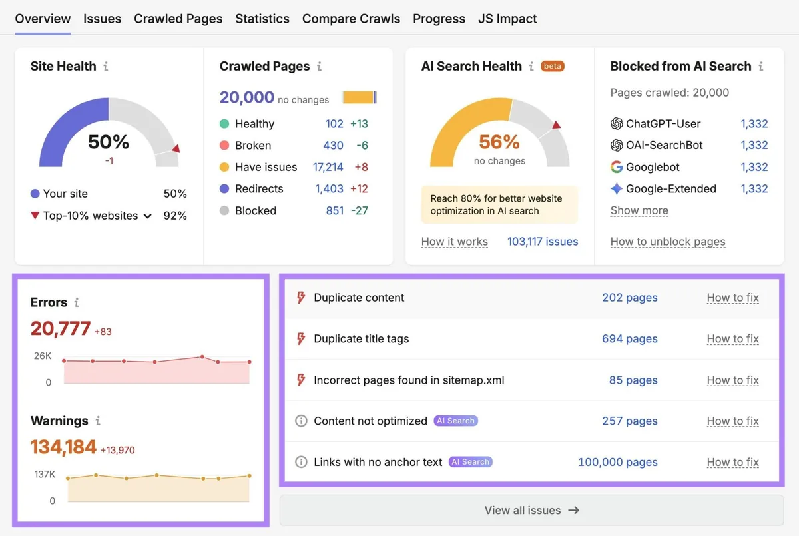
Task: Click the red triangle marker next to Top-10% websites
Action: tap(35, 216)
